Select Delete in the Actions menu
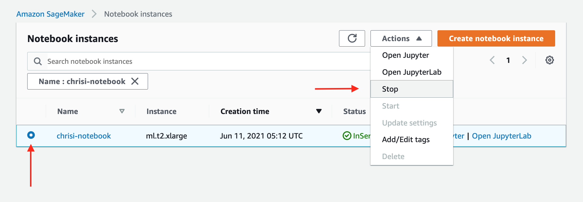The width and height of the screenshot is (583, 202). pyautogui.click(x=412, y=157)
